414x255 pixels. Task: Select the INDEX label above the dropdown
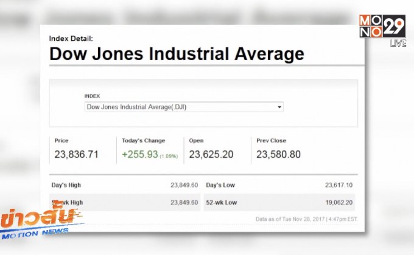[92, 96]
